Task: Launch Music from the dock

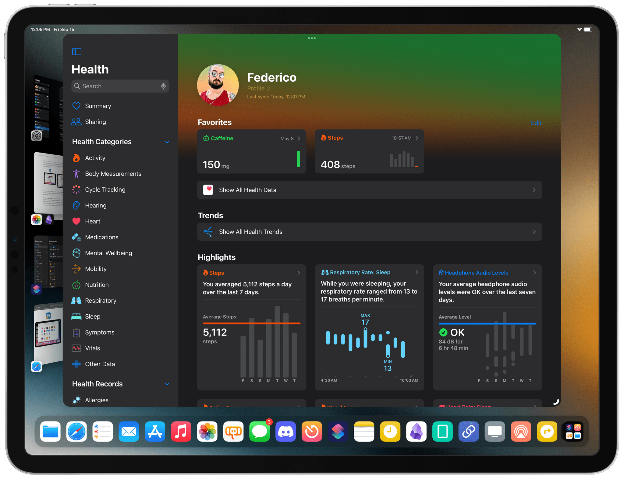Action: 181,432
